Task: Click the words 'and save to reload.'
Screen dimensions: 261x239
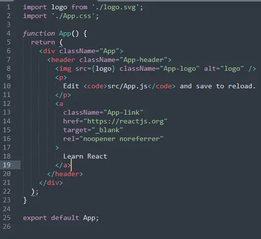Action: click(218, 86)
